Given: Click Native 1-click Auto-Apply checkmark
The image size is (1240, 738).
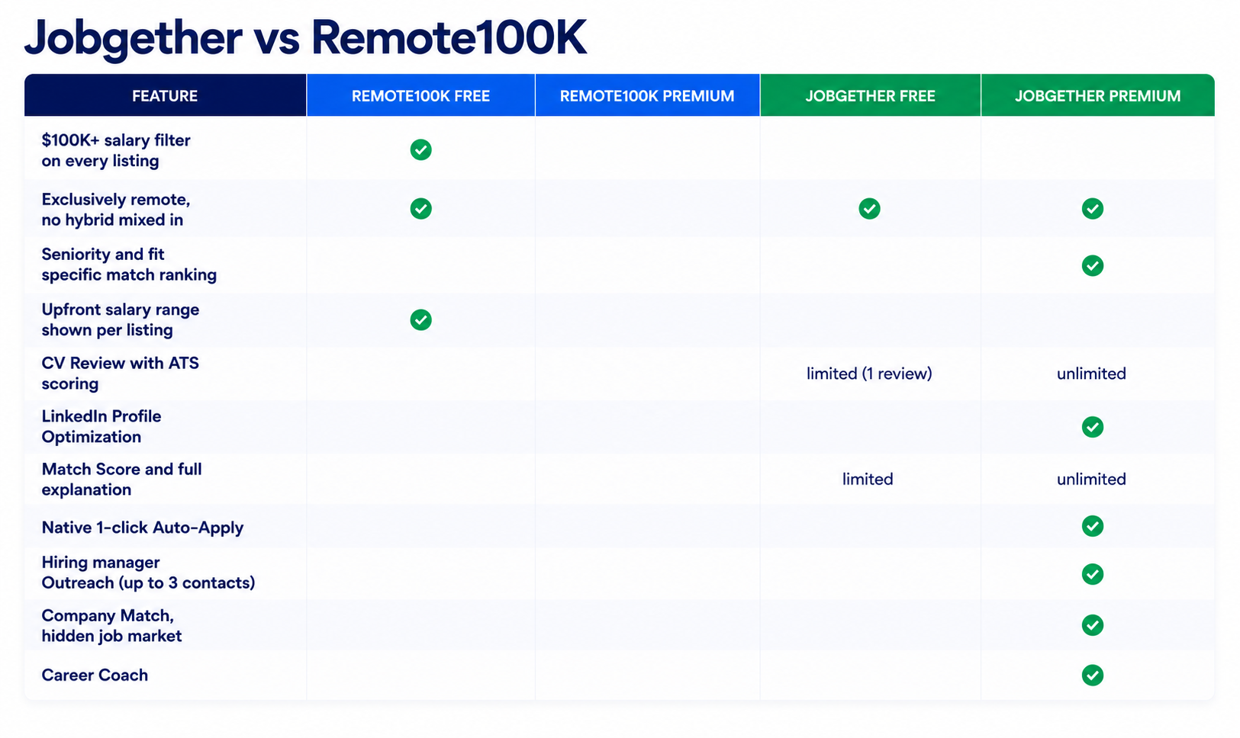Looking at the screenshot, I should (1092, 526).
